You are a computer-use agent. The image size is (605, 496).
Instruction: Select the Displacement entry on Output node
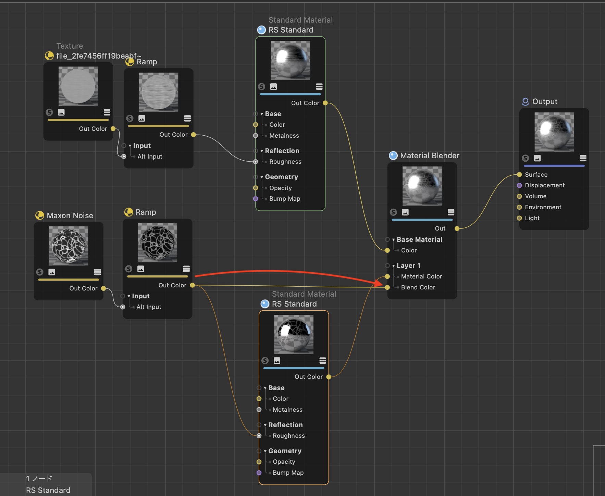click(544, 185)
